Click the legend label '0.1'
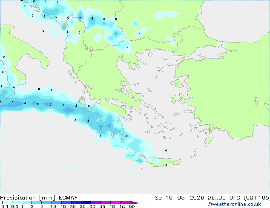 [5, 206]
